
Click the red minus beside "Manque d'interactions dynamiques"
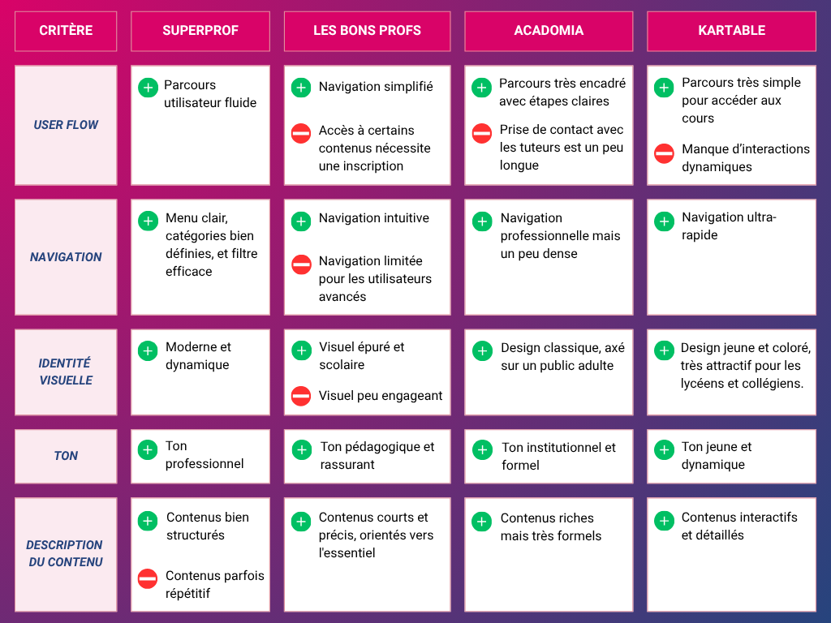[664, 153]
